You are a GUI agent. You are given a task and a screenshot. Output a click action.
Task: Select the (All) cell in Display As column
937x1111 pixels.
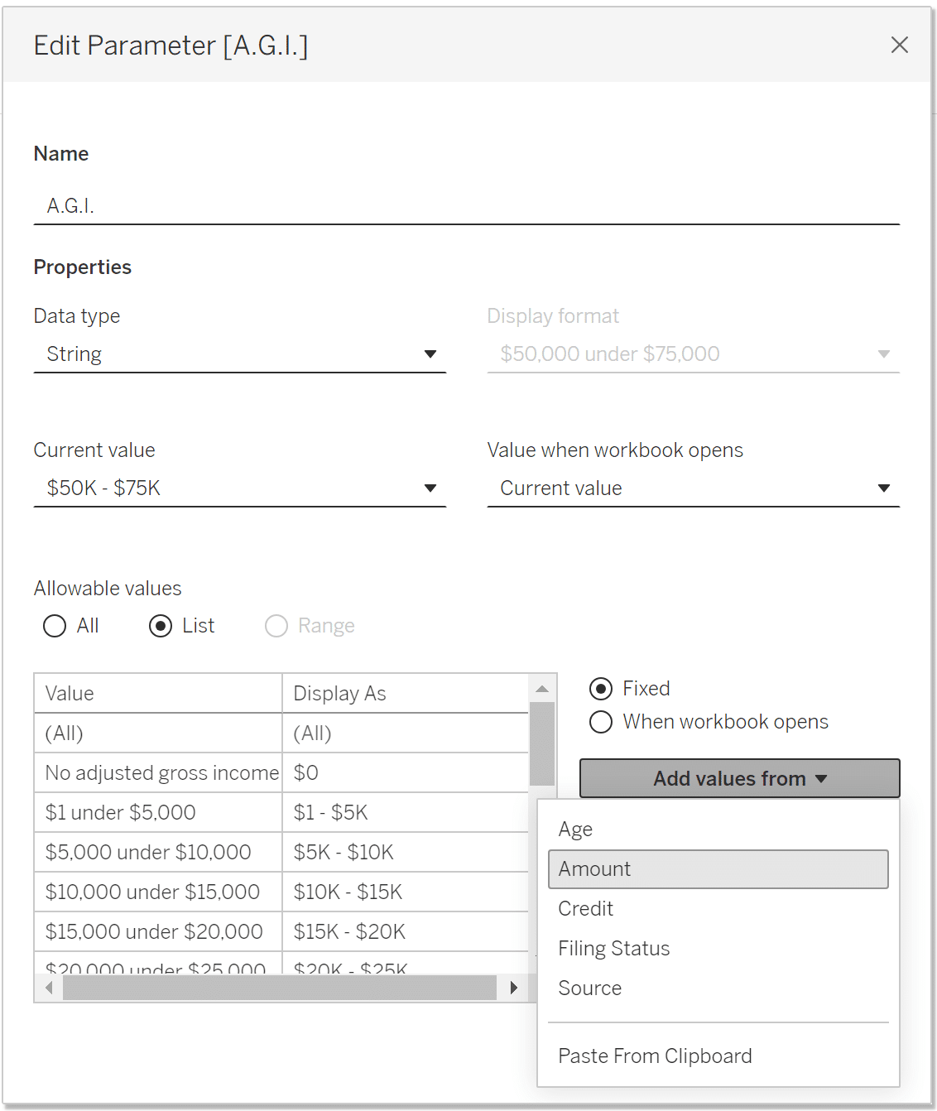click(406, 733)
